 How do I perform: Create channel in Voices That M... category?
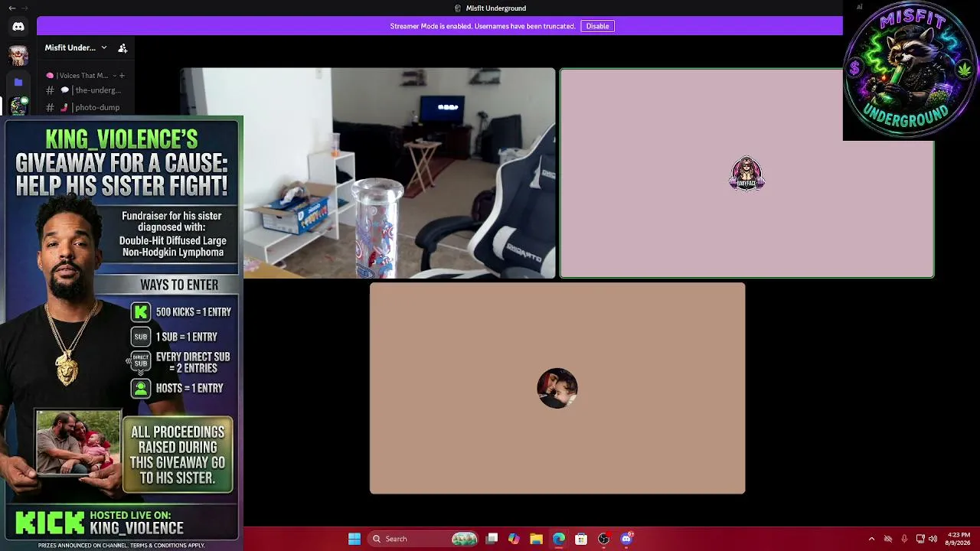tap(122, 76)
